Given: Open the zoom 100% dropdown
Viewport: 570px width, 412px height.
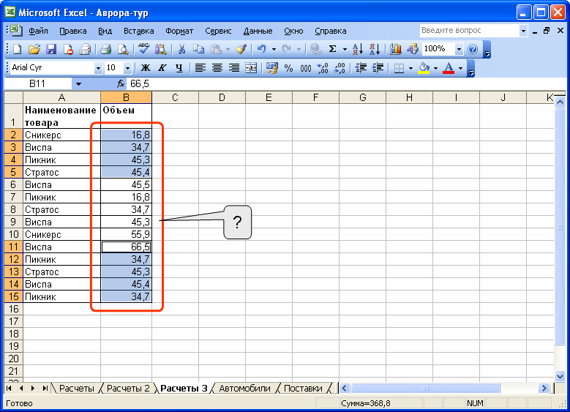Looking at the screenshot, I should coord(459,49).
